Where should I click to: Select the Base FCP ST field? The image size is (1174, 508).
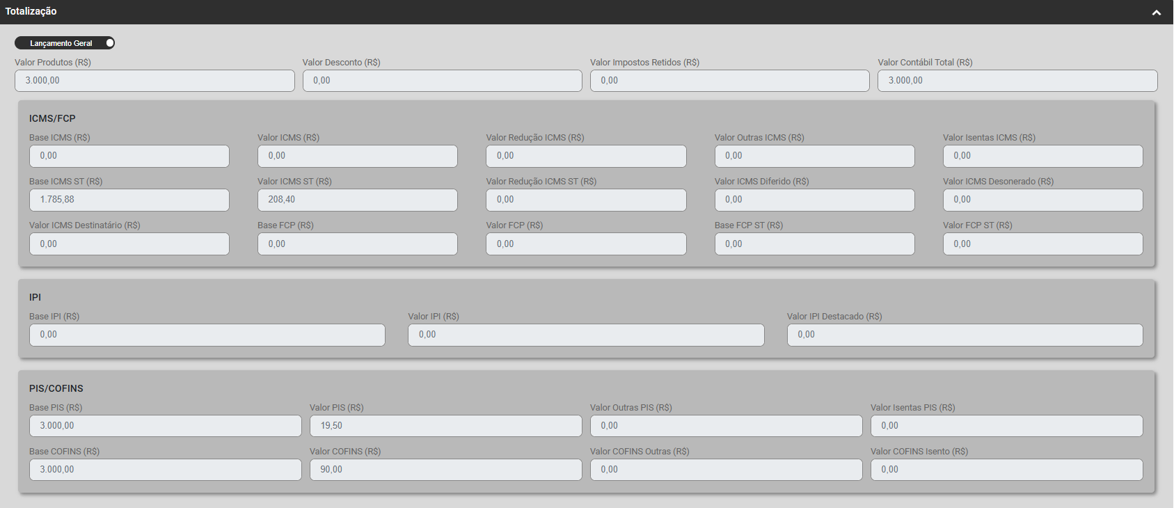[x=814, y=244]
